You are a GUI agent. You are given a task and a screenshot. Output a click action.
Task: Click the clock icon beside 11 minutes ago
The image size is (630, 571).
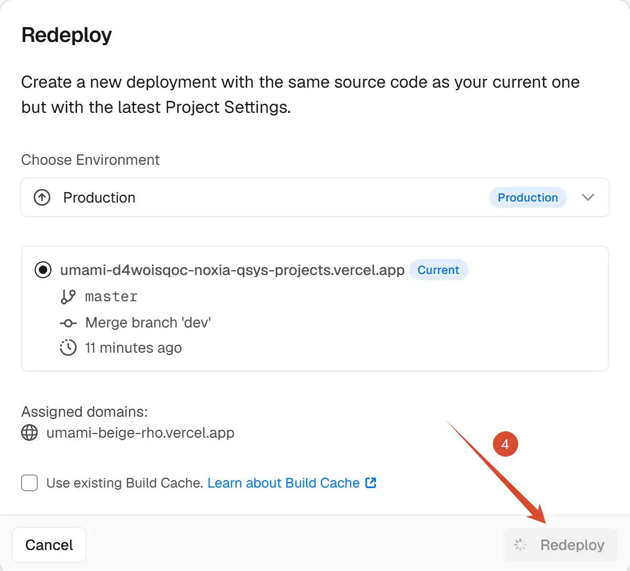[x=68, y=348]
